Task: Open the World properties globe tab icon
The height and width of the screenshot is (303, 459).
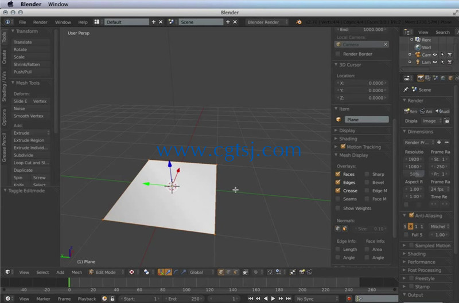Action: (x=443, y=78)
